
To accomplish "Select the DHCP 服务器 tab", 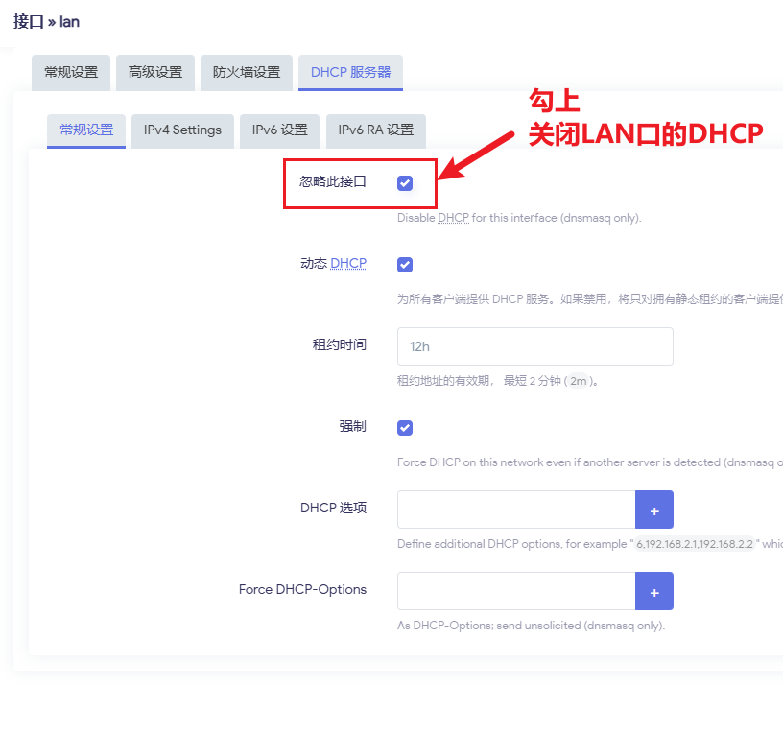I will tap(350, 73).
